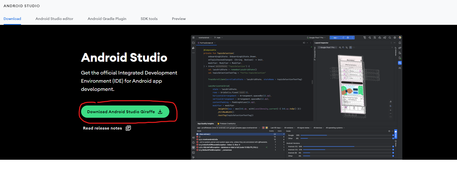Close the ForYouScreen.kt tab

[215, 43]
